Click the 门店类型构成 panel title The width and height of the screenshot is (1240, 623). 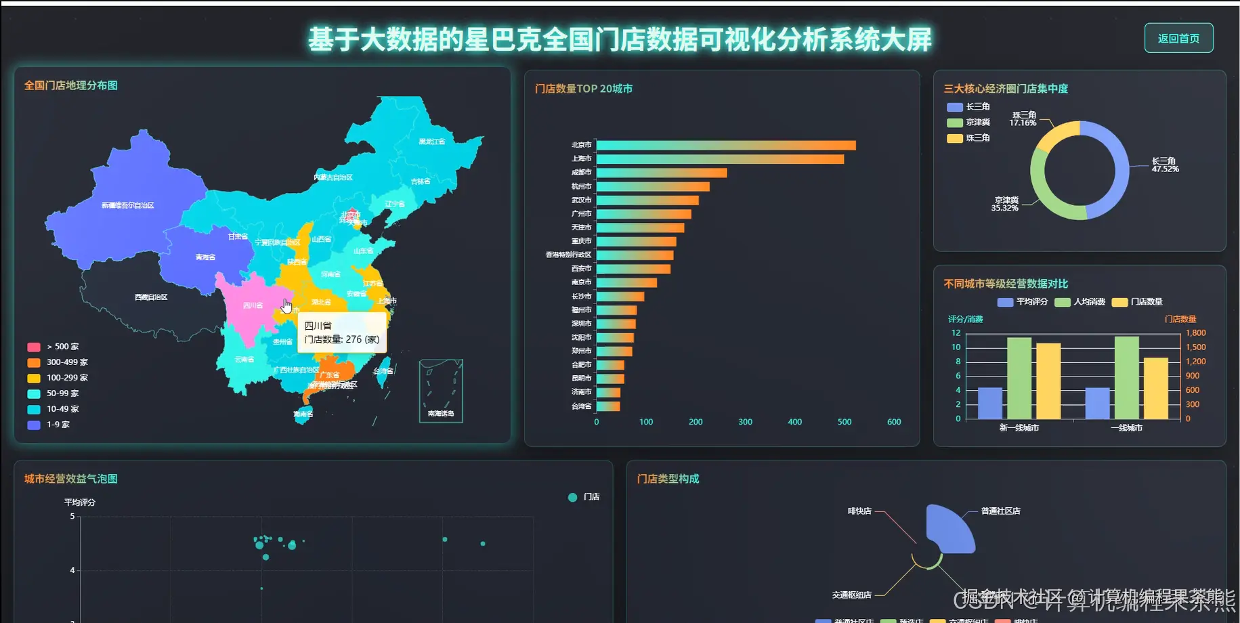click(x=668, y=479)
